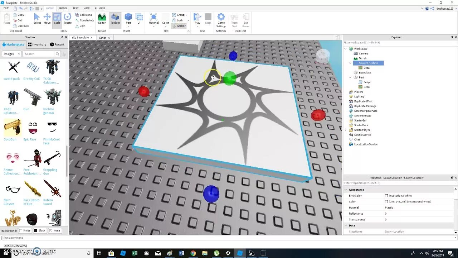The height and width of the screenshot is (258, 458).
Task: Switch to the VIEW ribbon tab
Action: 87,8
